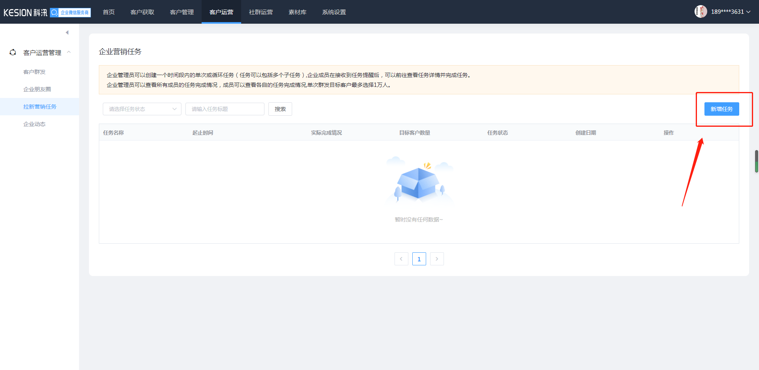Image resolution: width=759 pixels, height=370 pixels.
Task: Open 企业朋友圈 in the sidebar
Action: tap(40, 89)
